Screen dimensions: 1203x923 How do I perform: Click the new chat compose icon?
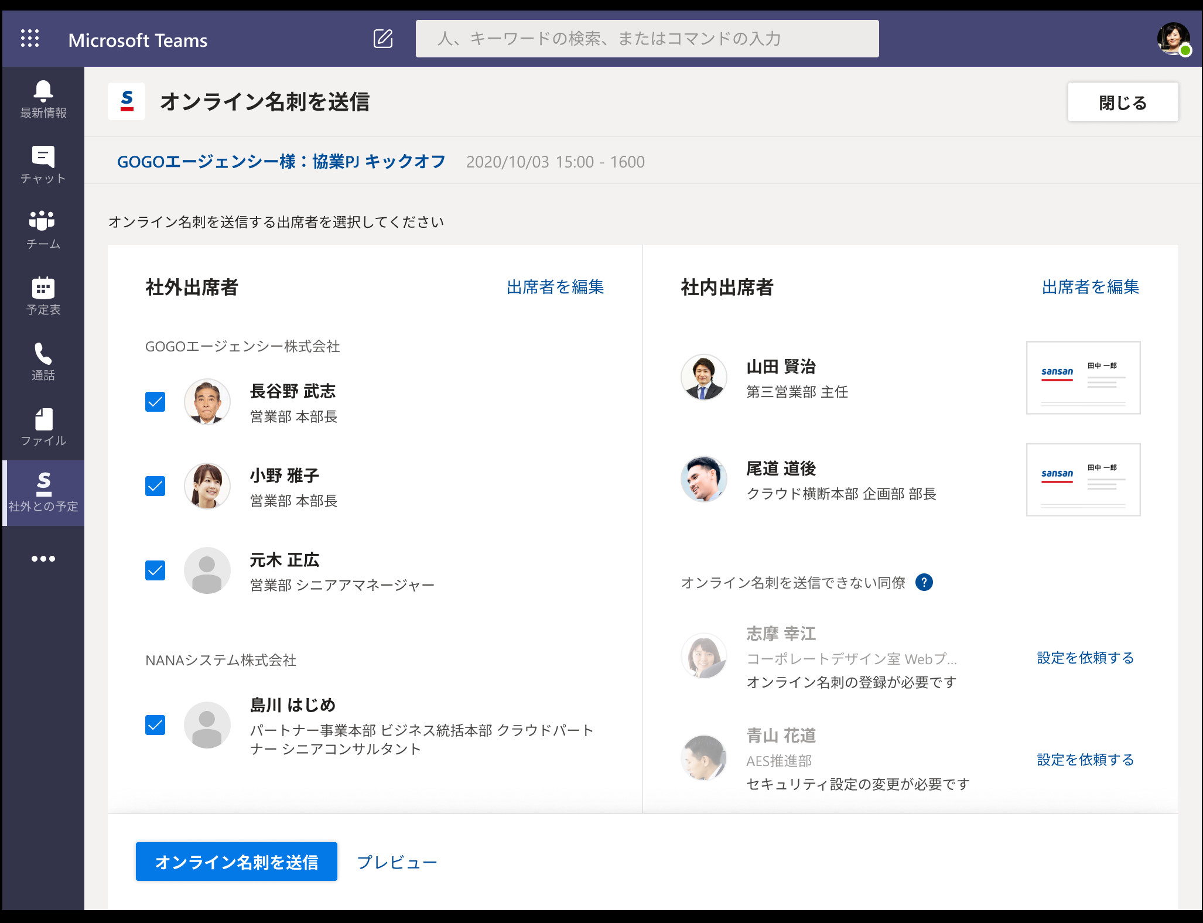pos(383,39)
